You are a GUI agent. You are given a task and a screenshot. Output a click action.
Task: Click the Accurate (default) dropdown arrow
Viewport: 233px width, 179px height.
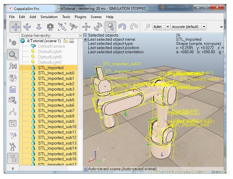point(204,27)
